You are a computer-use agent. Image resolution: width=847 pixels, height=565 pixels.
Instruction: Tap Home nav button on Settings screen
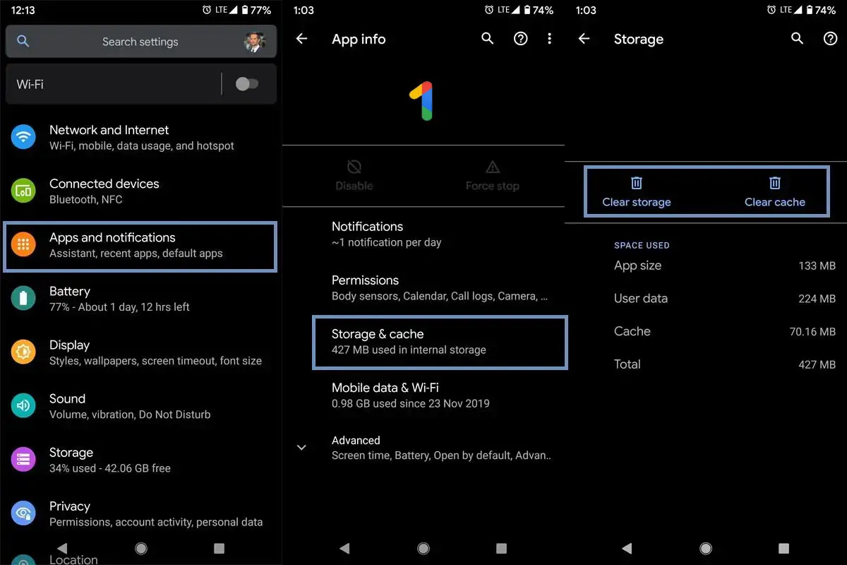click(x=141, y=548)
